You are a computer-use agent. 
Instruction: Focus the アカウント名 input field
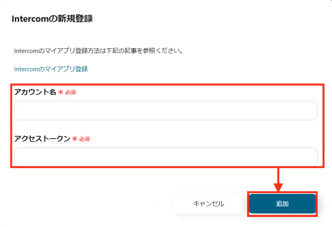point(165,111)
